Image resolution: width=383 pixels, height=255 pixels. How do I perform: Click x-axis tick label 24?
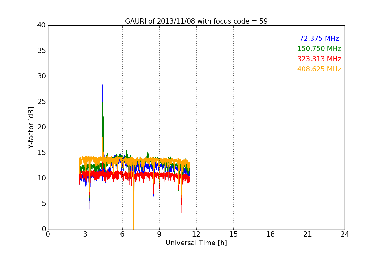click(345, 234)
